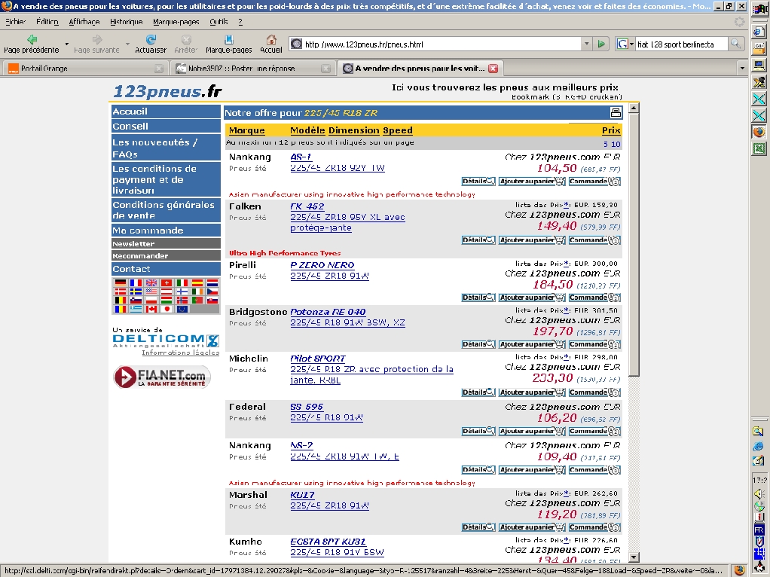Open the Édition menu
The height and width of the screenshot is (577, 770).
point(47,22)
